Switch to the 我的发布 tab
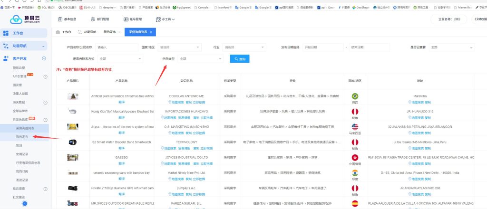 pyautogui.click(x=110, y=32)
